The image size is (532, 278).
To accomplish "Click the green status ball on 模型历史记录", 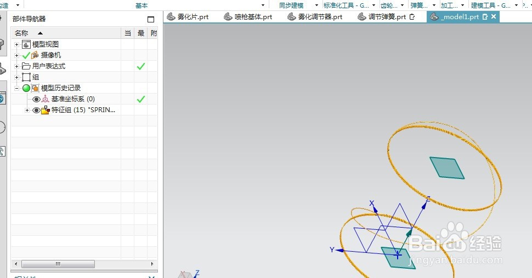I will tap(26, 88).
